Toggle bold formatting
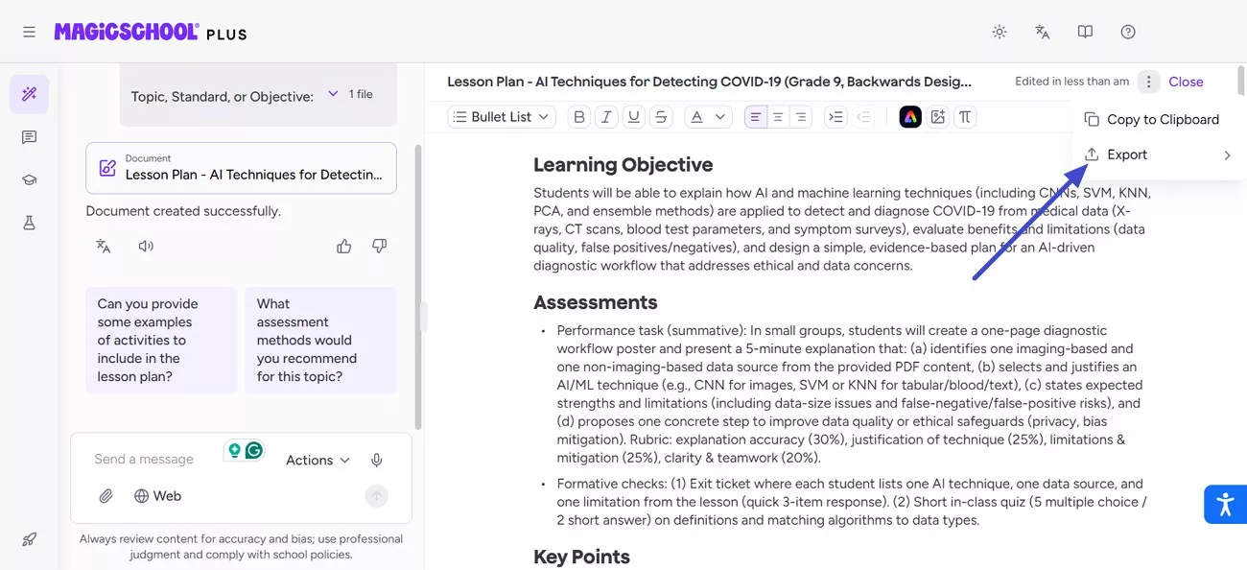 pos(579,117)
